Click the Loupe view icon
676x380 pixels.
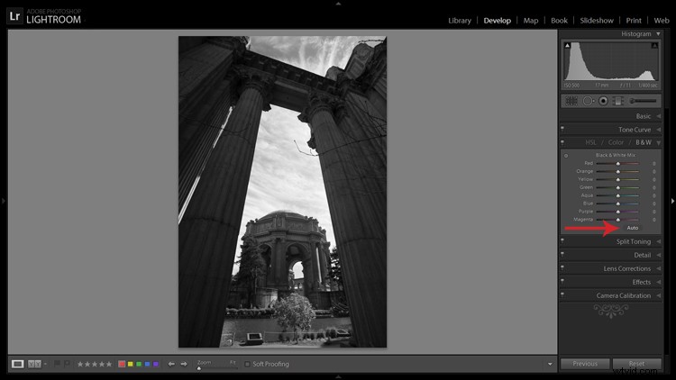[x=18, y=364]
